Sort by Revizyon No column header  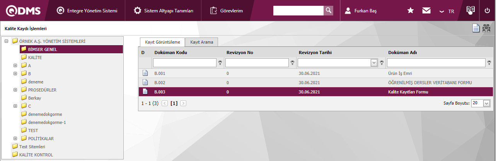point(240,53)
